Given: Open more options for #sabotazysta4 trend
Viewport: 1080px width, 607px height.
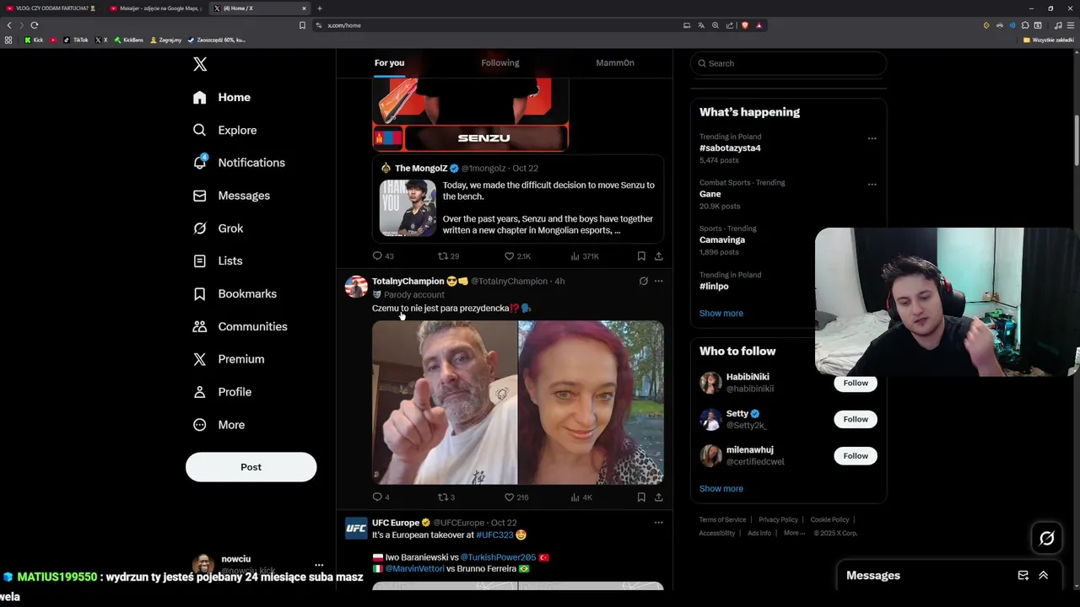Looking at the screenshot, I should click(x=872, y=138).
